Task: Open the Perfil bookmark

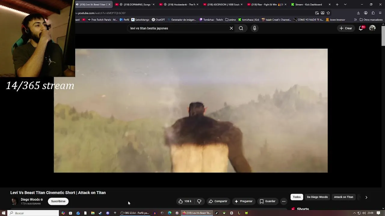Action: [124, 20]
